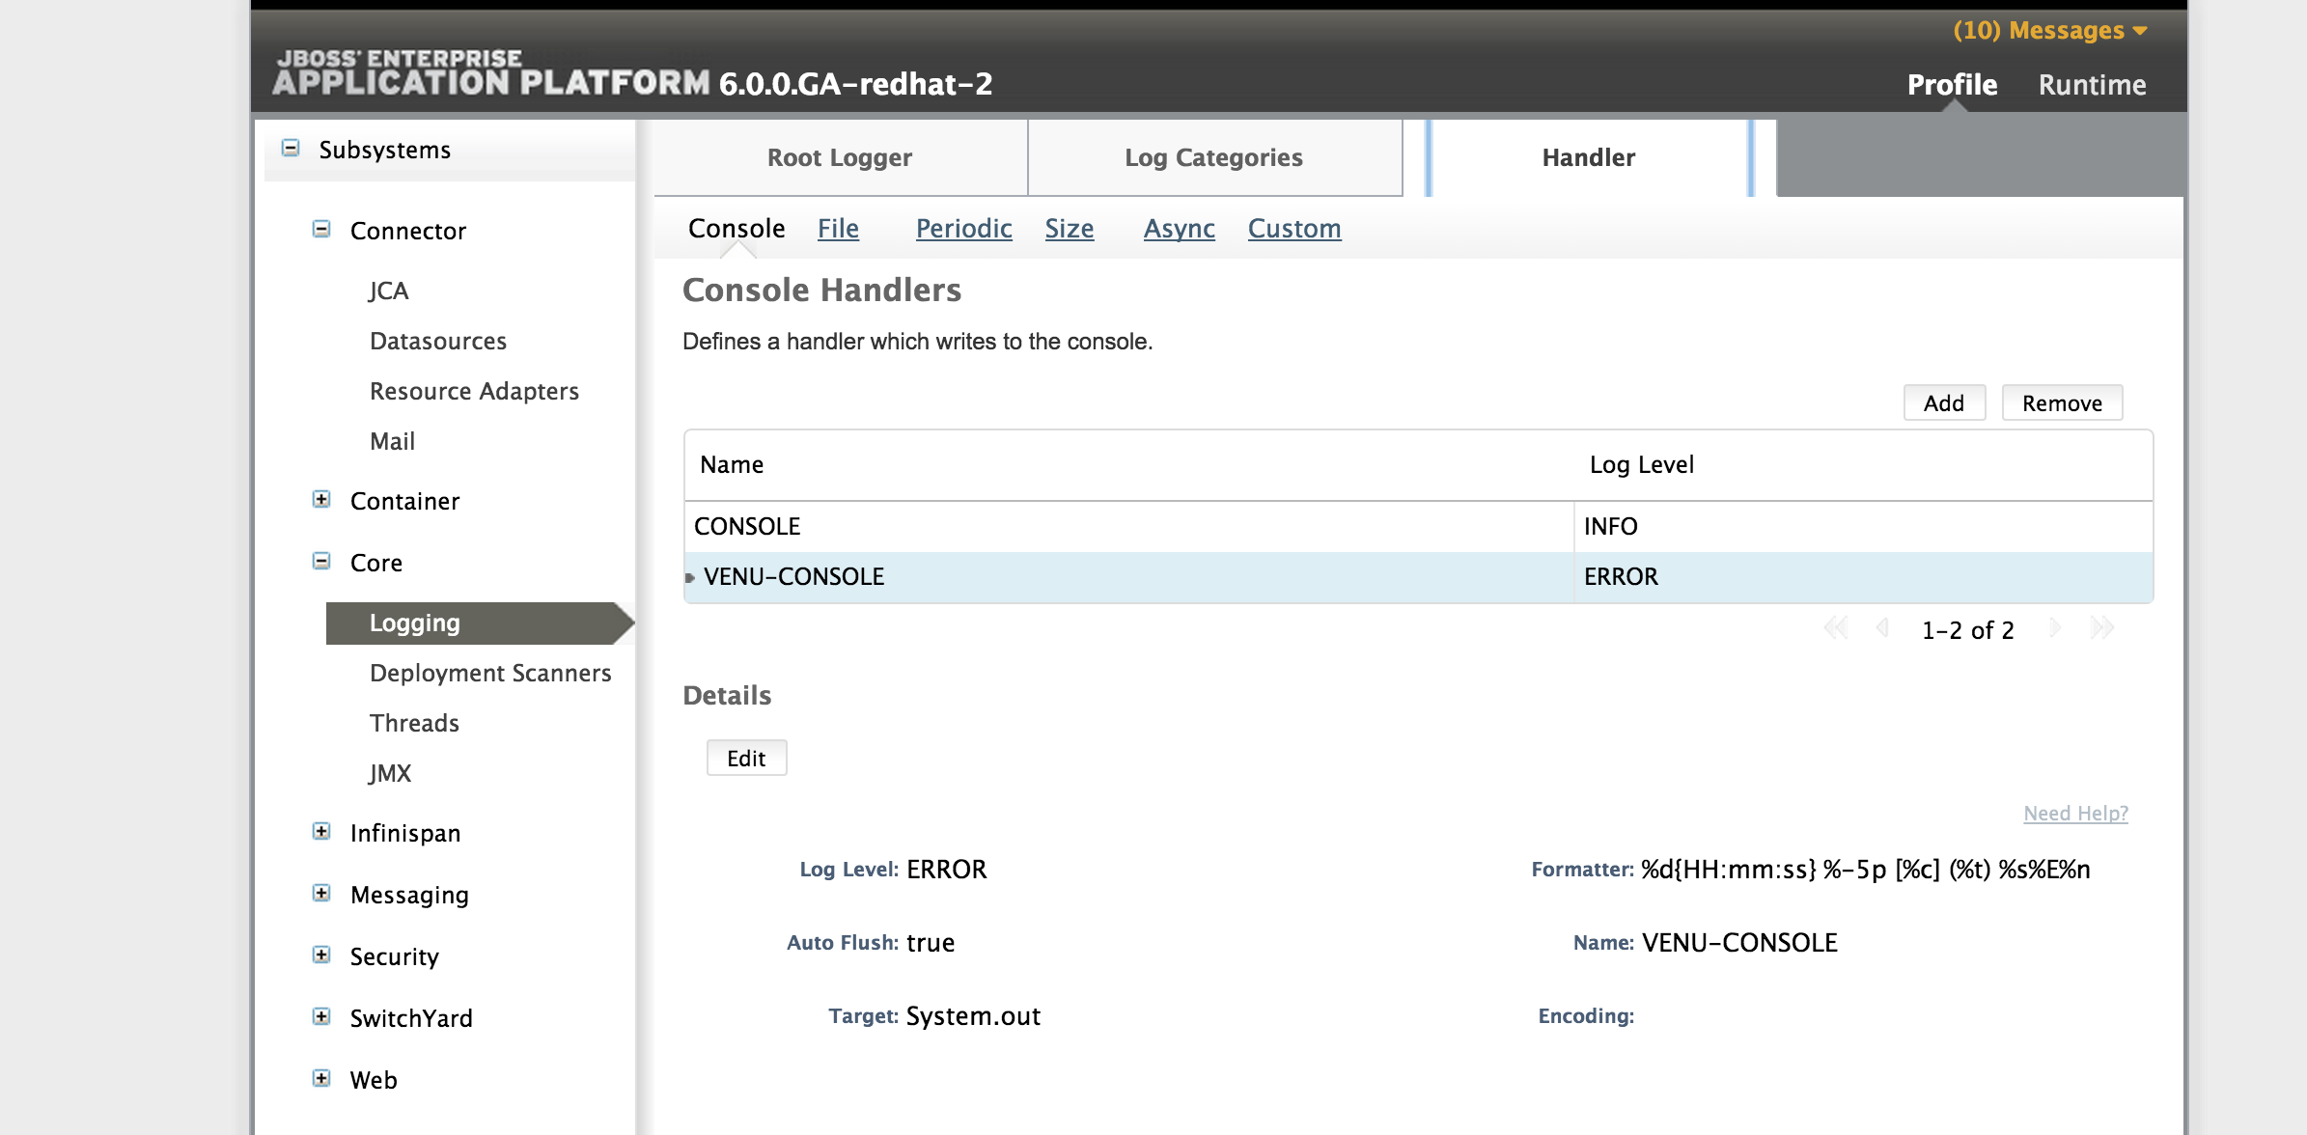Click the Edit details button
This screenshot has width=2307, height=1135.
pos(746,758)
